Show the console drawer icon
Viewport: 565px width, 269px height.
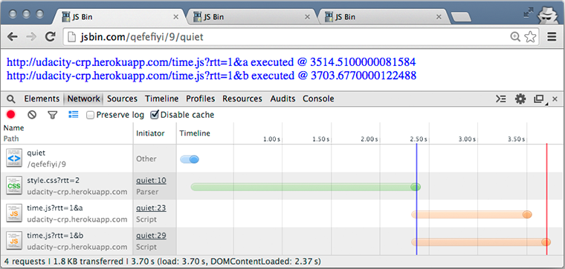coord(501,99)
